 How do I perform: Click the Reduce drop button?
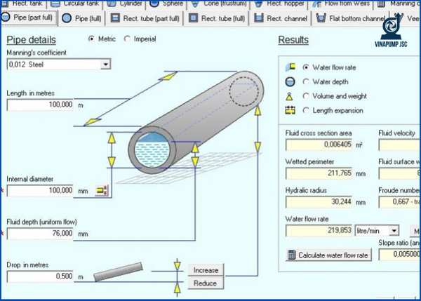point(206,283)
